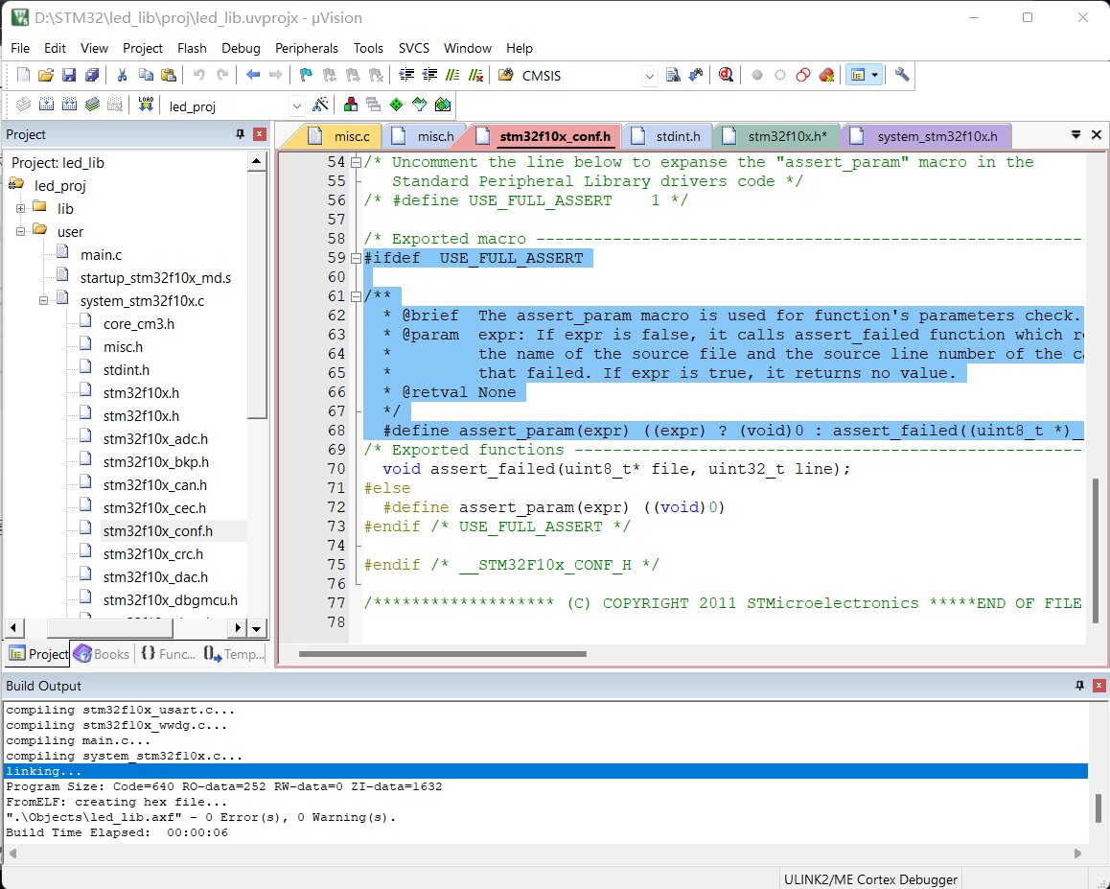Open the Peripherals menu

[307, 48]
